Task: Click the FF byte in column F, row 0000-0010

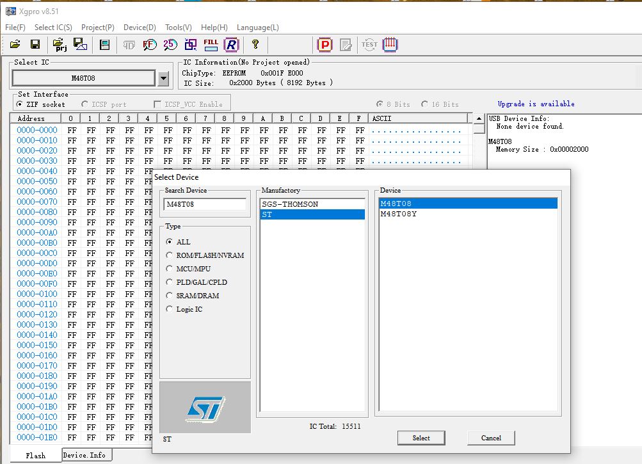Action: tap(360, 140)
